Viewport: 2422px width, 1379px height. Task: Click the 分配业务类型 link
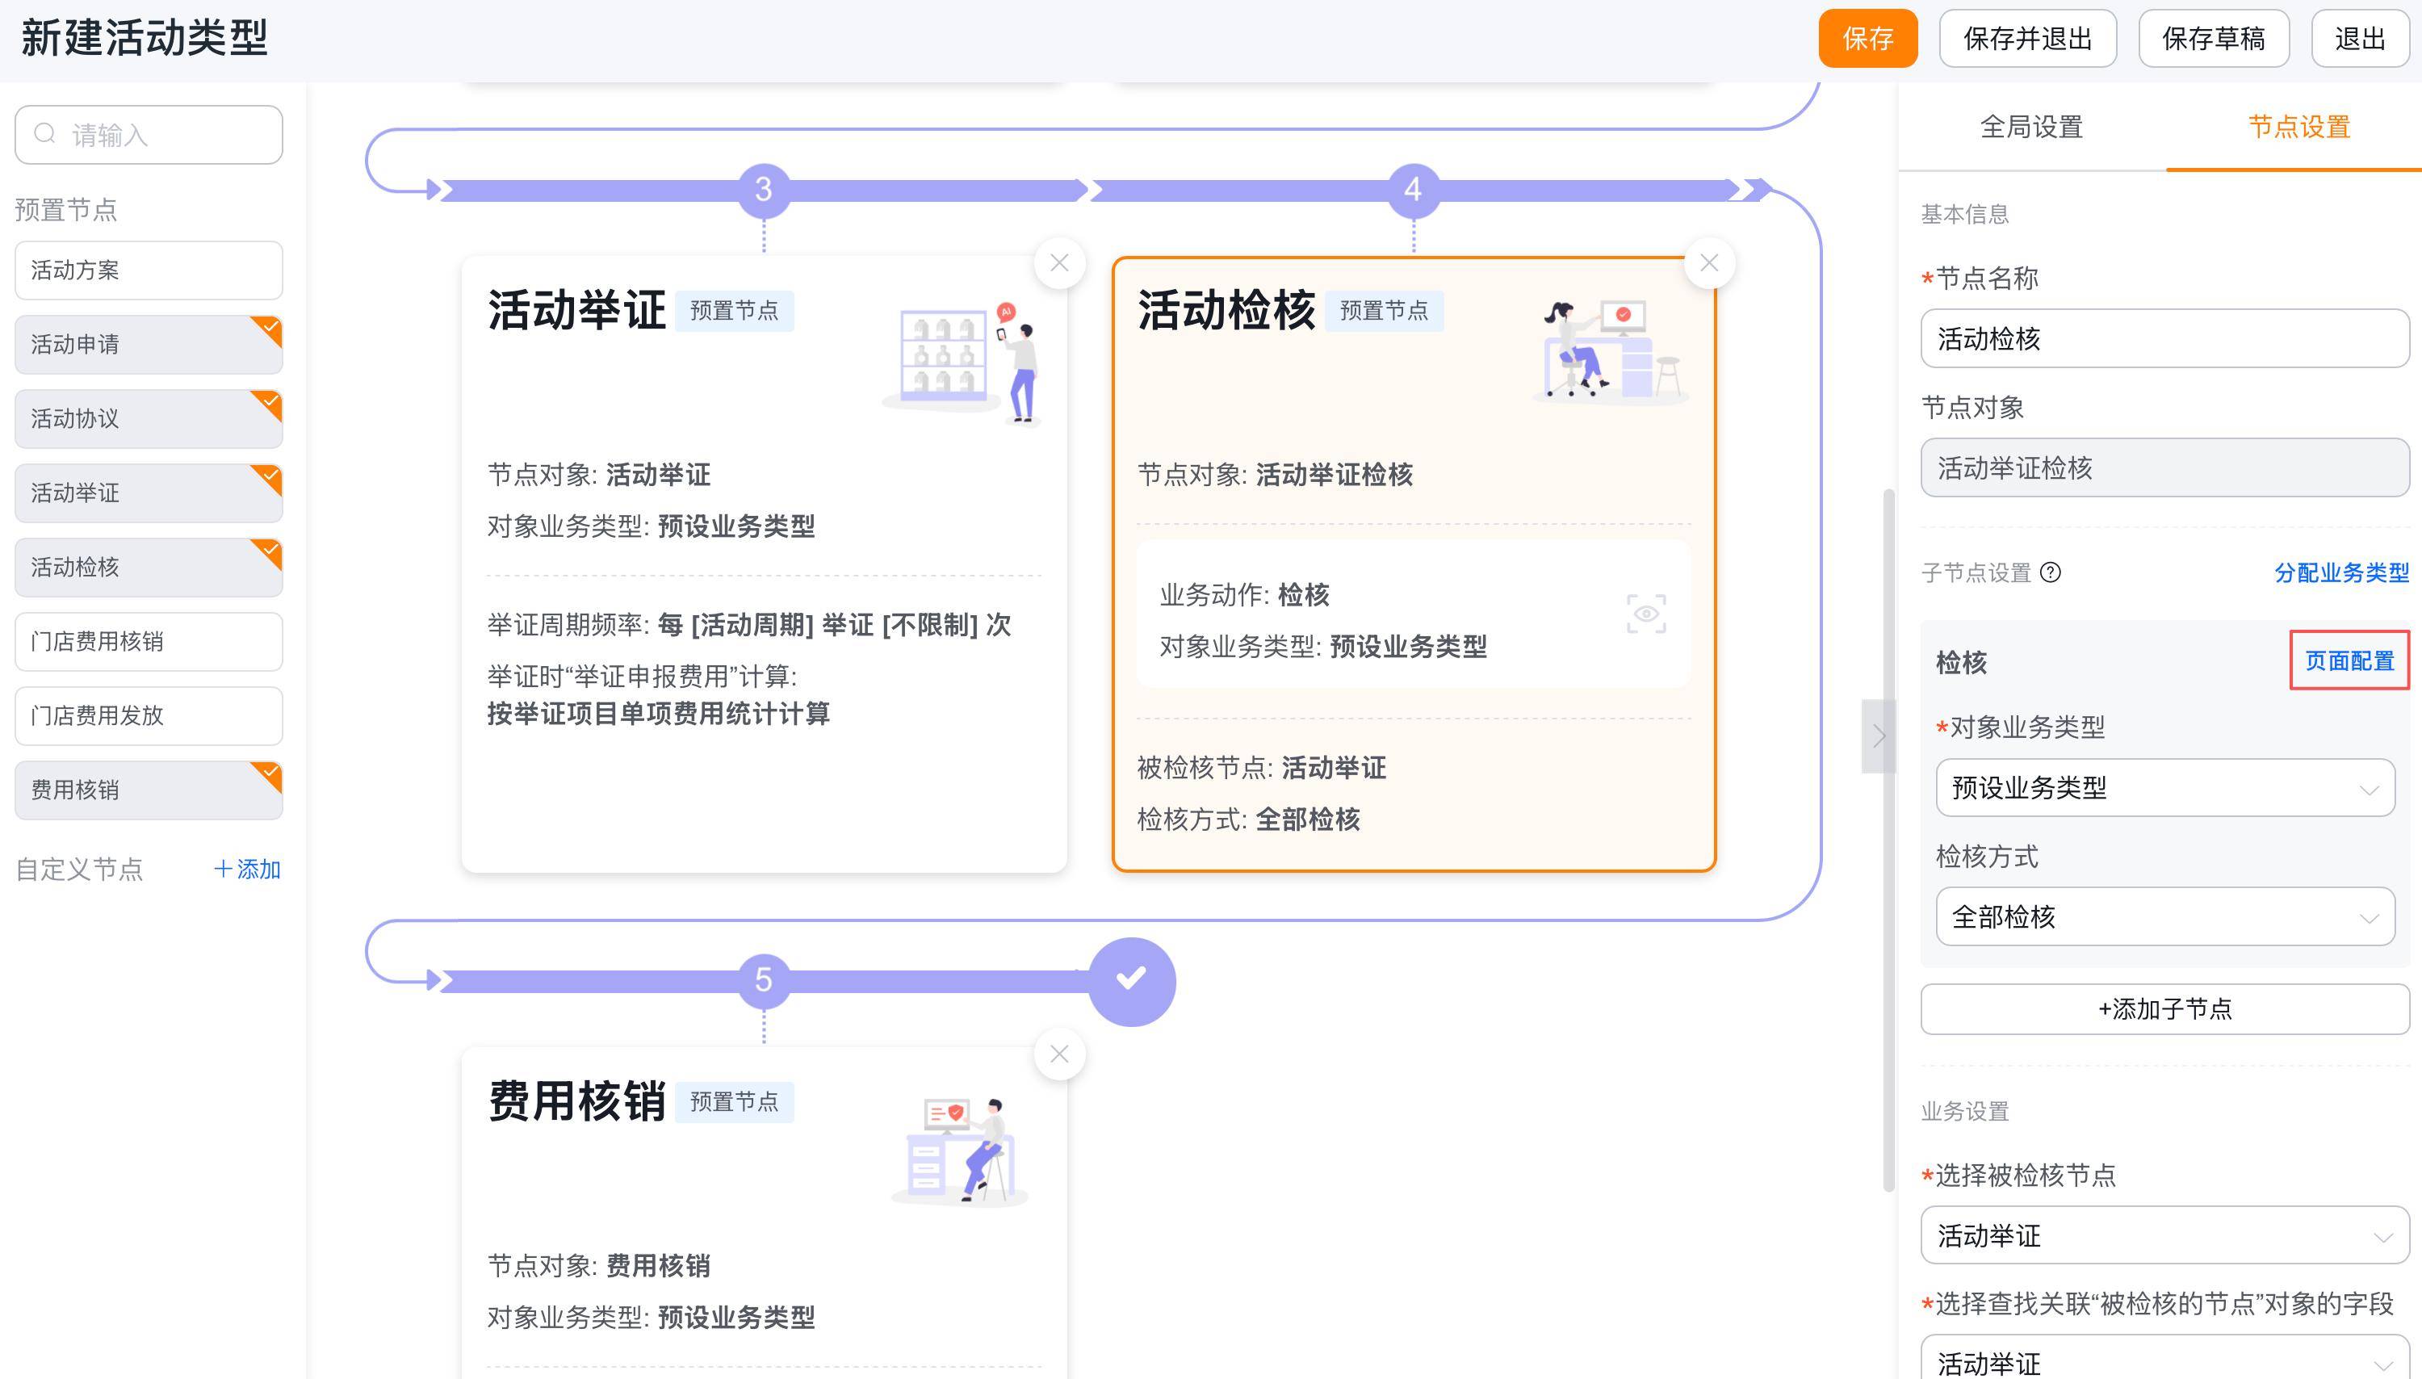(x=2341, y=572)
